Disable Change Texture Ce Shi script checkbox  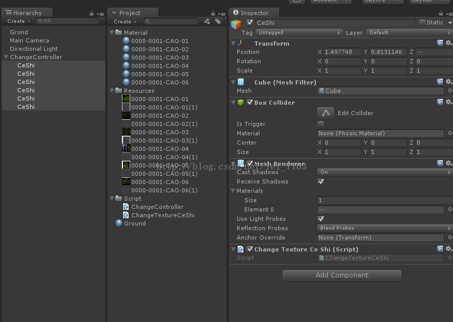(x=250, y=249)
